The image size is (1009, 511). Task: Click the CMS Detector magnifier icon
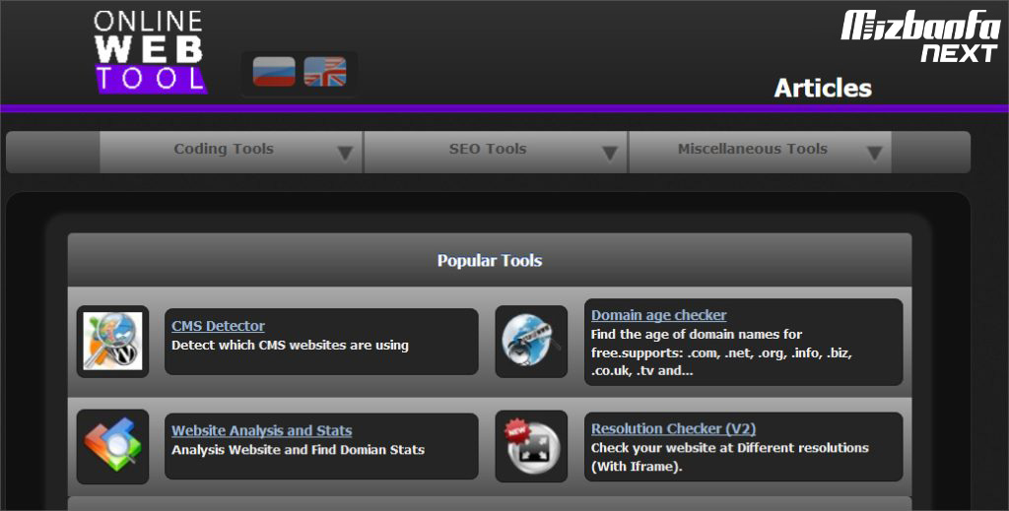pyautogui.click(x=112, y=342)
